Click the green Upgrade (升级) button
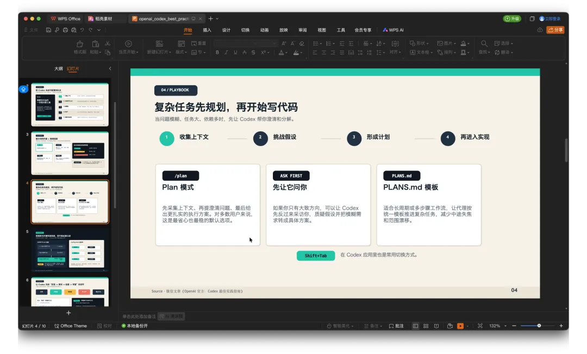This screenshot has height=354, width=587. coord(512,18)
